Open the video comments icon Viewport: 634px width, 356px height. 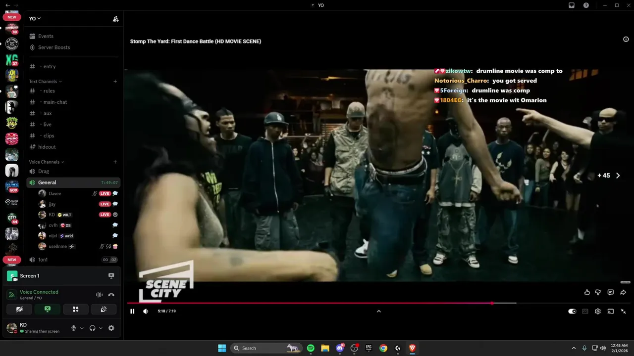click(x=611, y=292)
